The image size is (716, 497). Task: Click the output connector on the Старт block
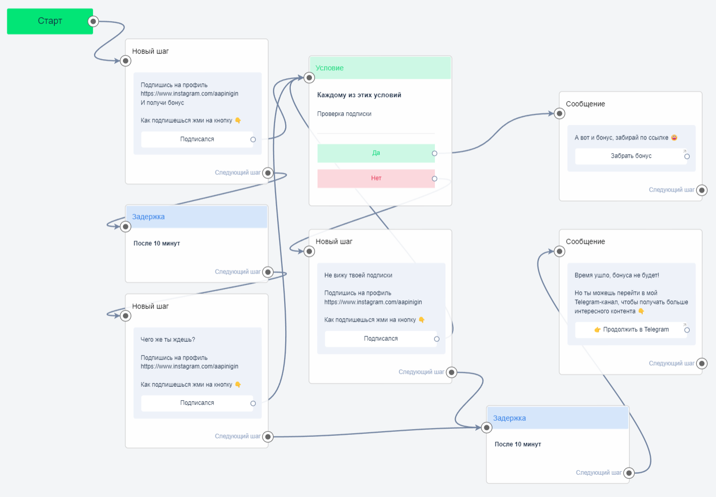(x=93, y=21)
